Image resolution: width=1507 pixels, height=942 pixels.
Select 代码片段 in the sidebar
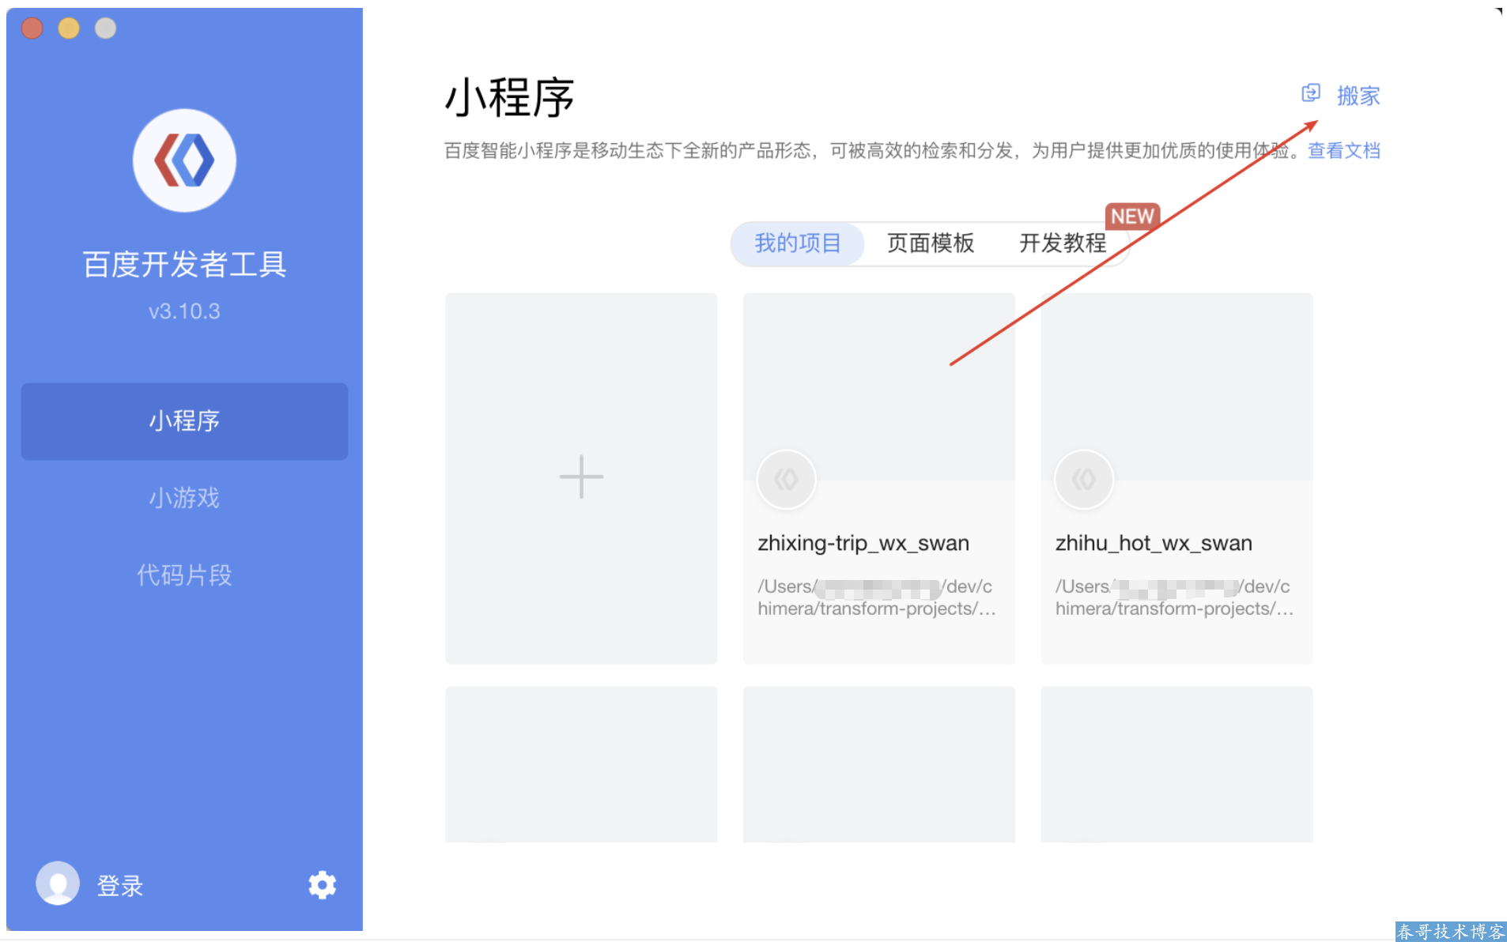pos(184,575)
